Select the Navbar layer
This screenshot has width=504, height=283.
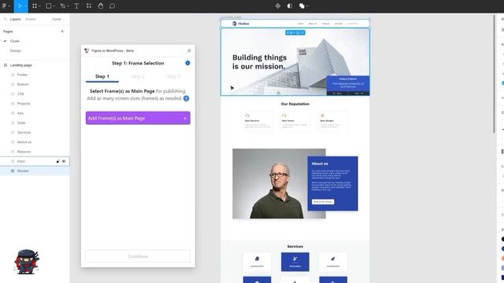click(35, 171)
